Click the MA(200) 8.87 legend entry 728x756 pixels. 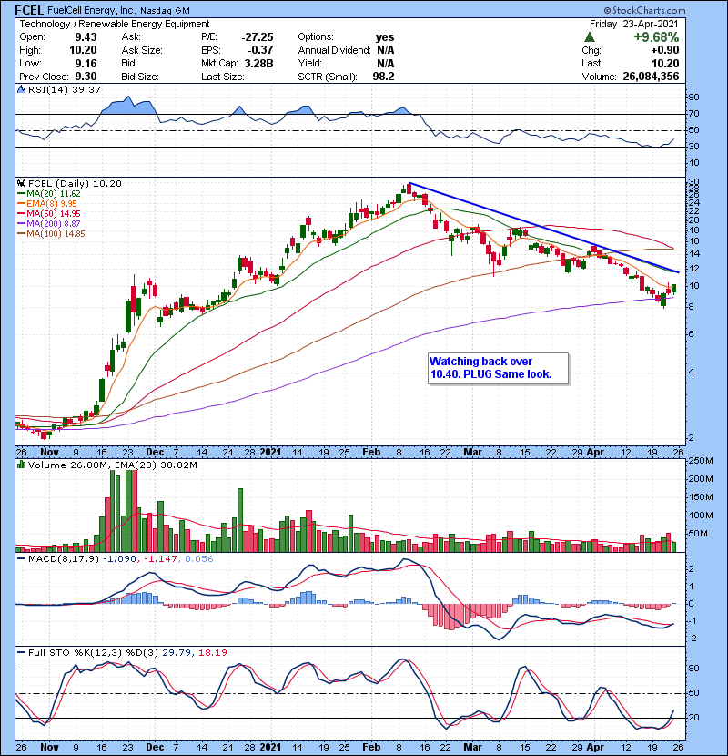[x=49, y=224]
